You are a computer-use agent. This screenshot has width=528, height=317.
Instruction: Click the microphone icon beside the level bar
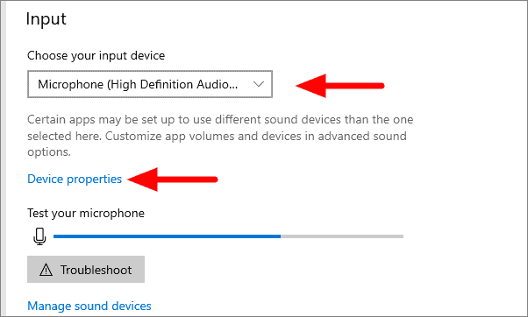39,236
